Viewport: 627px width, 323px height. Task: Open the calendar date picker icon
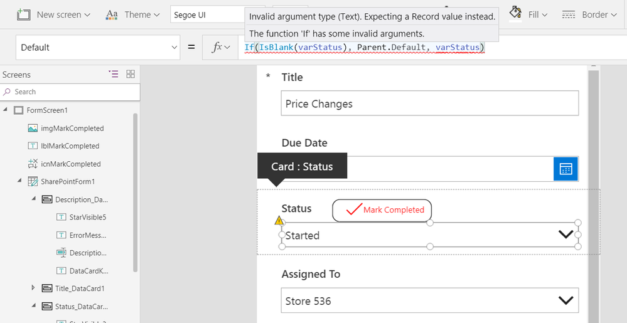(x=565, y=169)
